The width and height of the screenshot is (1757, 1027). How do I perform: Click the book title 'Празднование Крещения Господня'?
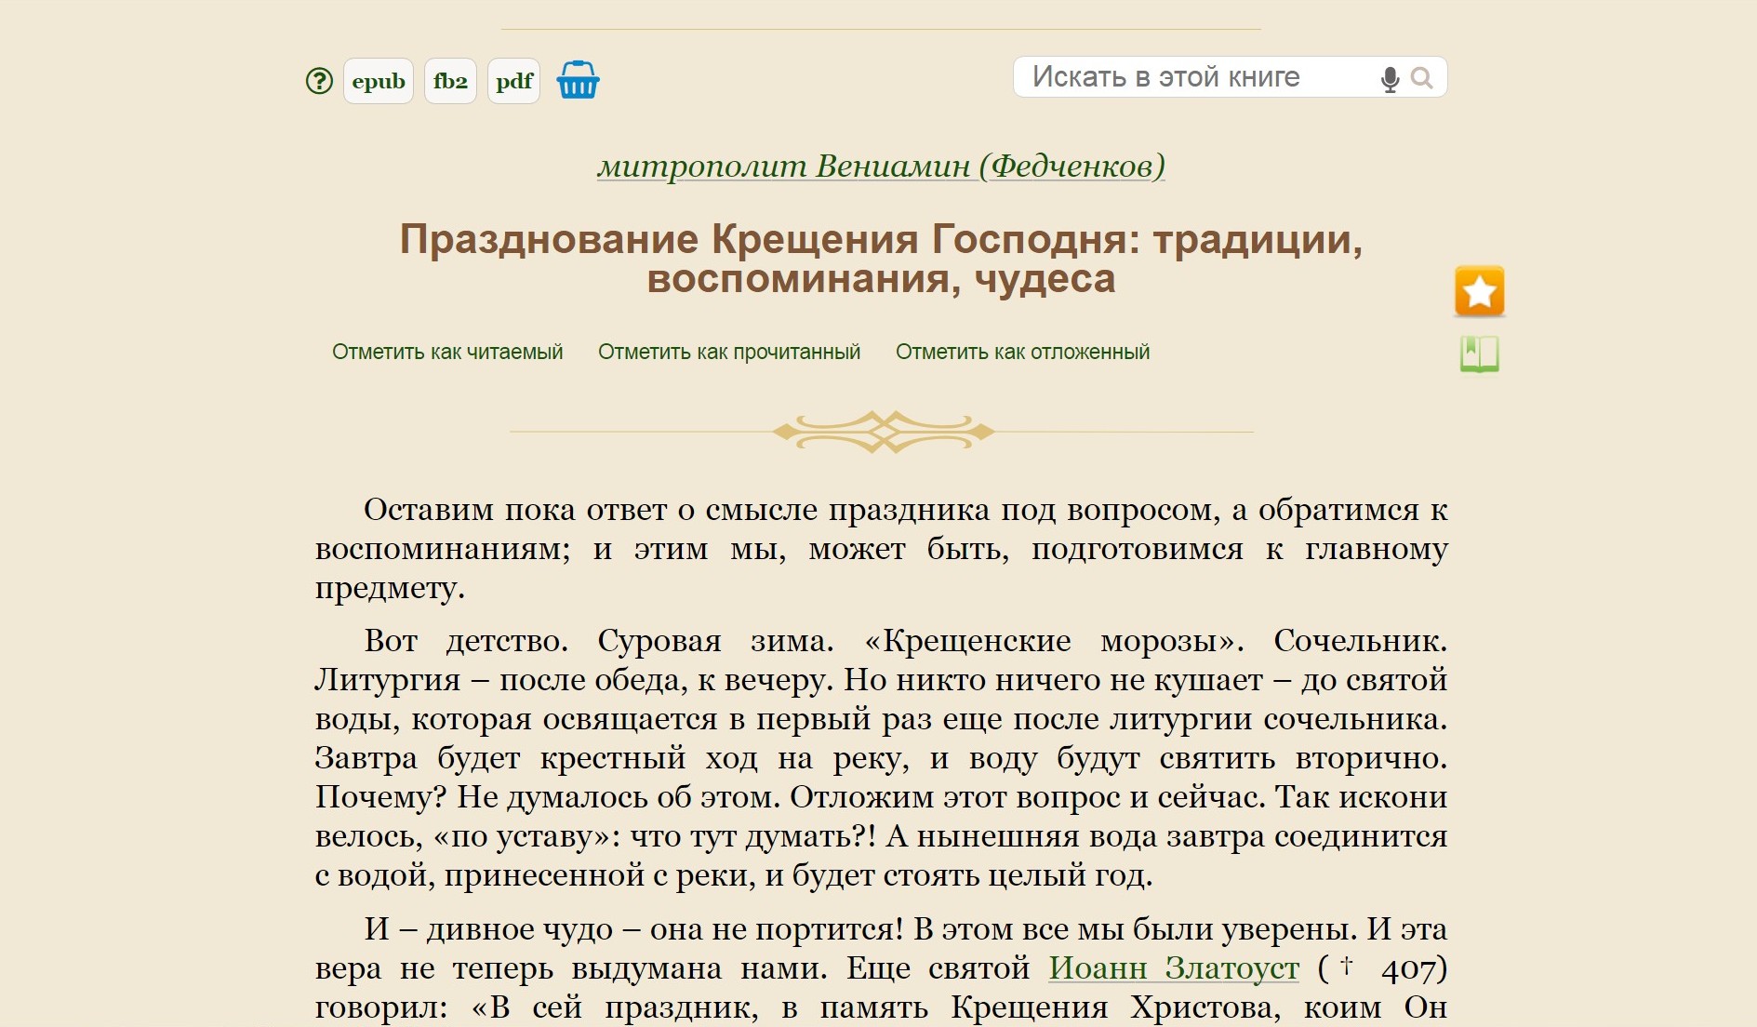click(x=881, y=259)
